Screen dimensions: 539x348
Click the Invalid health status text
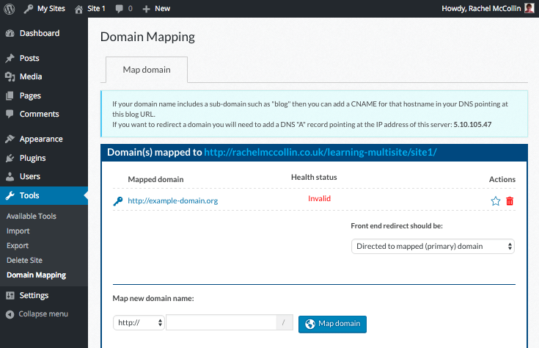319,199
